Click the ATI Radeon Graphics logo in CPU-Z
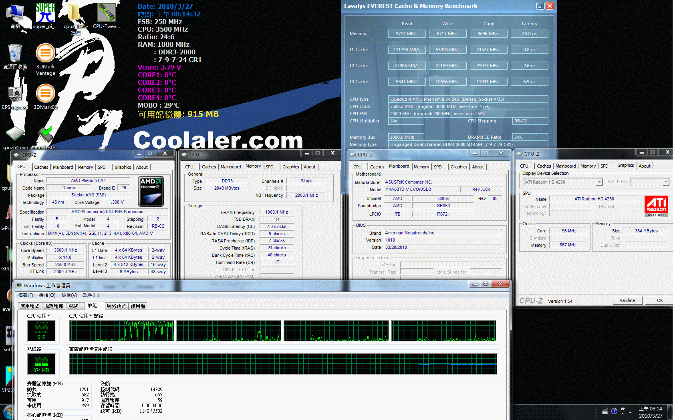Viewport: 673px width, 420px height. coord(656,206)
